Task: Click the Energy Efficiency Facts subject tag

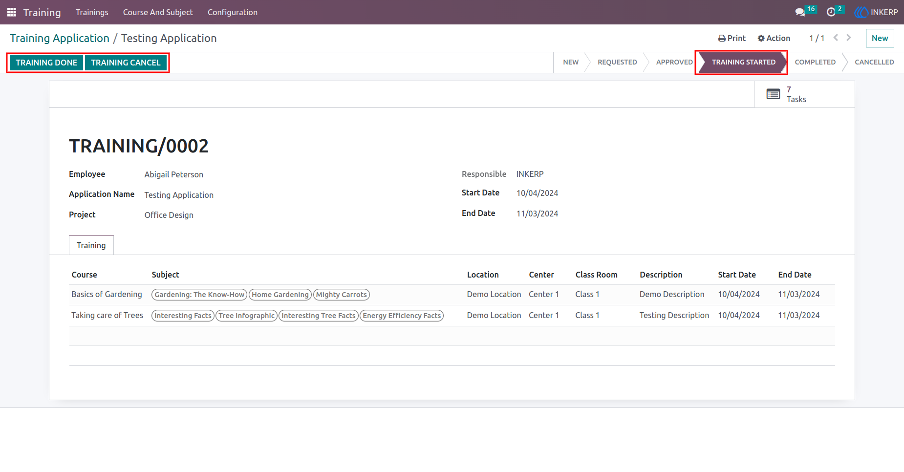Action: (x=402, y=316)
